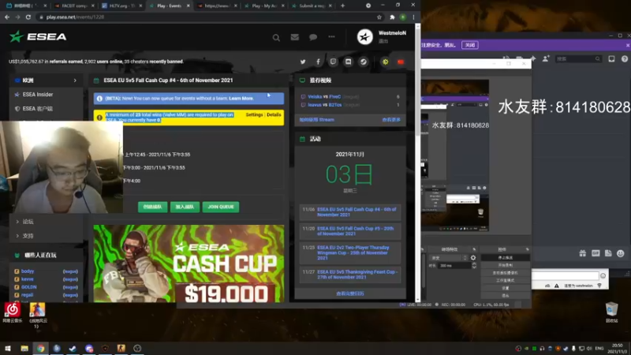Viewport: 631px width, 355px height.
Task: Click the chat window search field
Action: pyautogui.click(x=578, y=58)
